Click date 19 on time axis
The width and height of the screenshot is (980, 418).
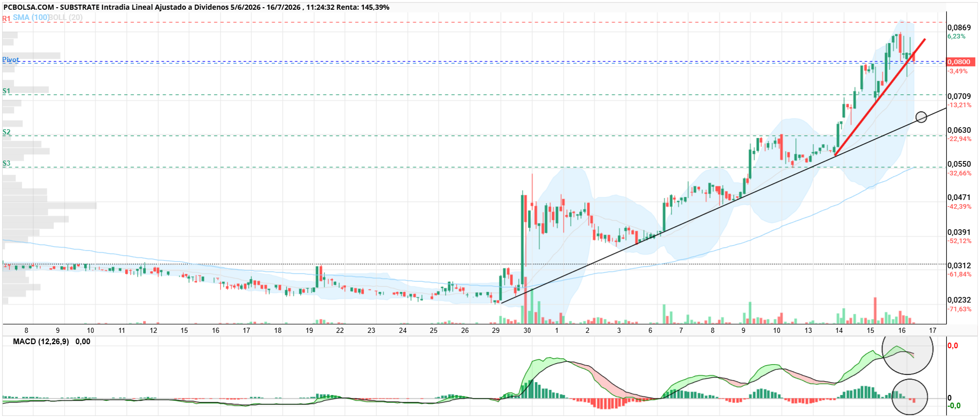click(309, 330)
